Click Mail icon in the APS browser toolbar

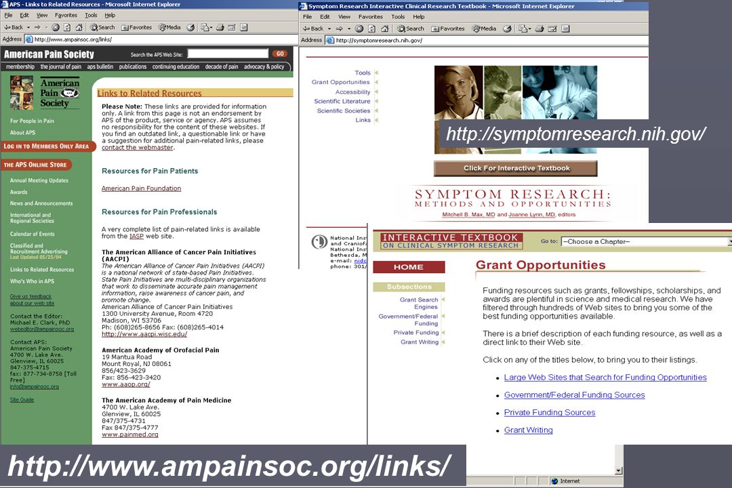click(205, 28)
